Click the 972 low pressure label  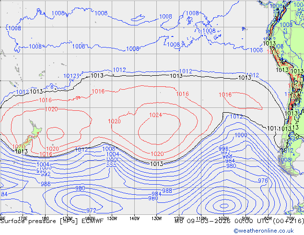tap(91, 210)
